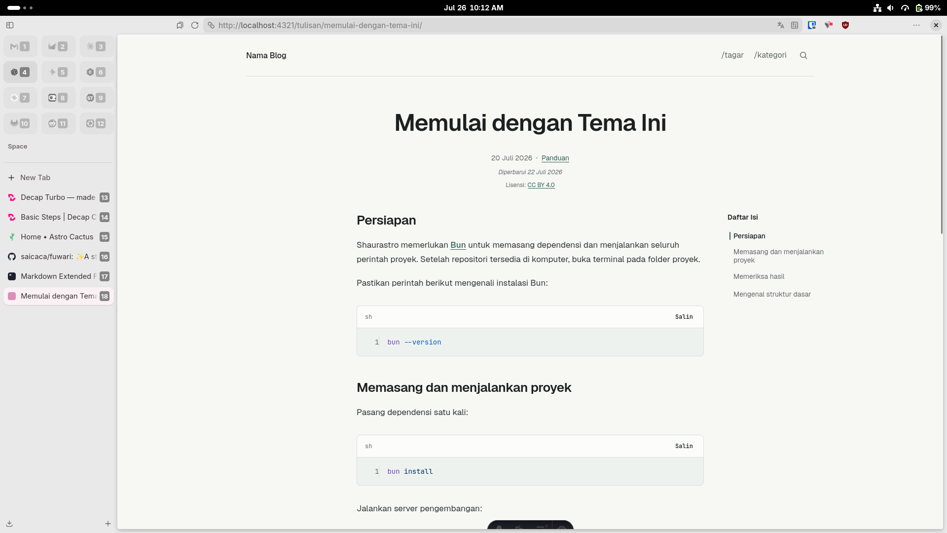Click the translate page icon
This screenshot has width=947, height=533.
pyautogui.click(x=781, y=25)
